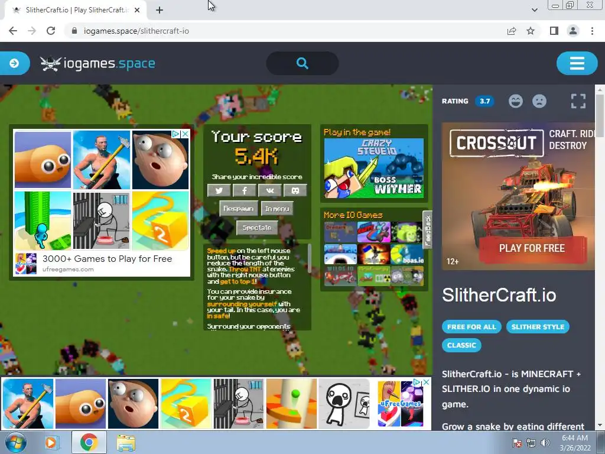This screenshot has width=605, height=454.
Task: Share this page from the address bar
Action: click(512, 31)
